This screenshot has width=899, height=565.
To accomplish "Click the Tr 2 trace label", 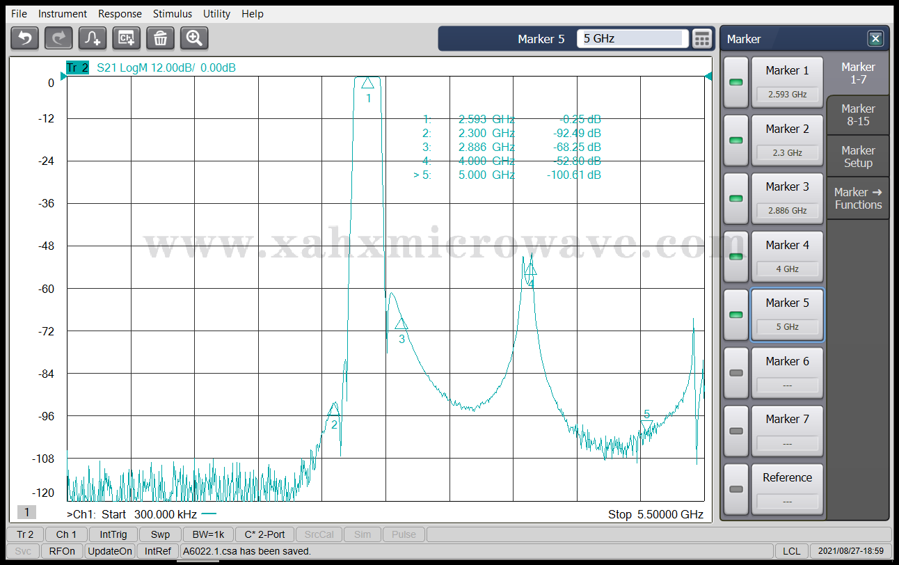I will tap(77, 67).
